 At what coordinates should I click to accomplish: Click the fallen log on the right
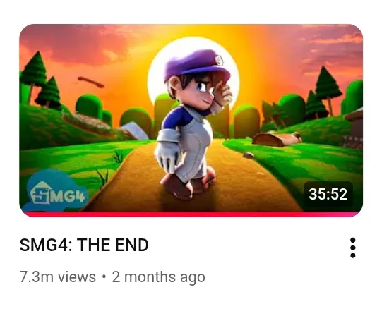(x=277, y=139)
